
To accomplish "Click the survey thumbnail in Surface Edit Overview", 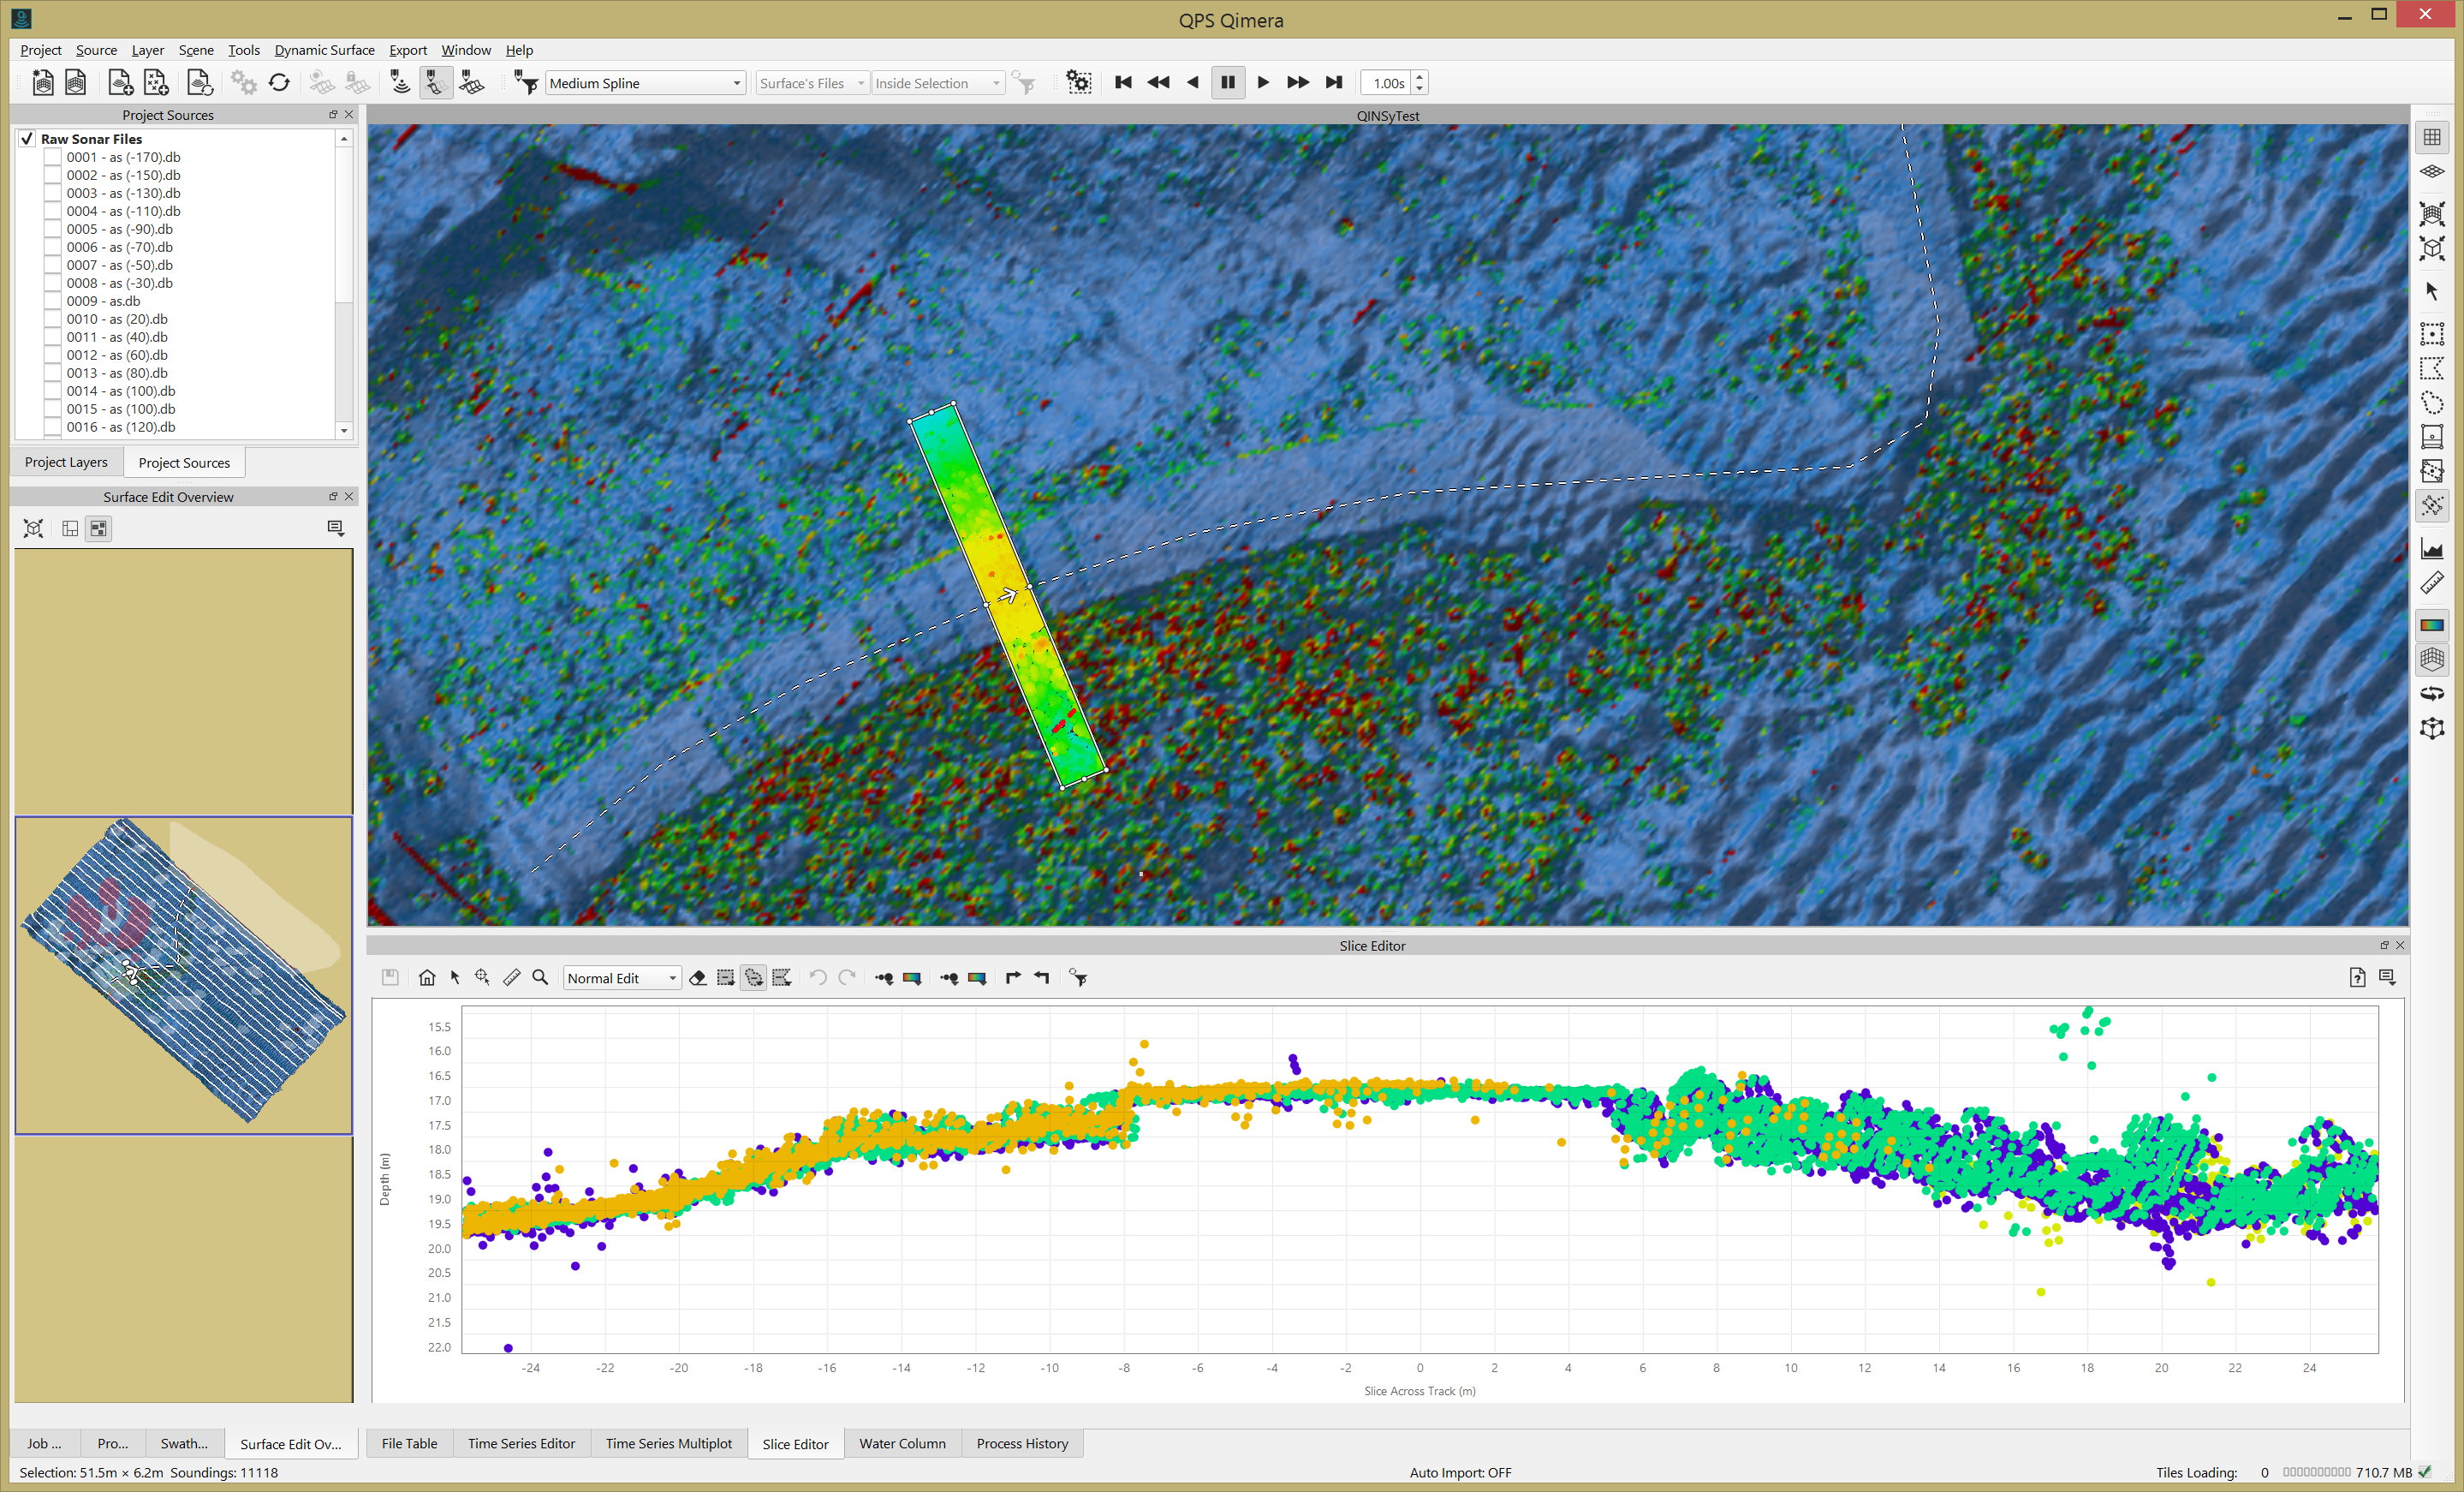I will pos(184,975).
